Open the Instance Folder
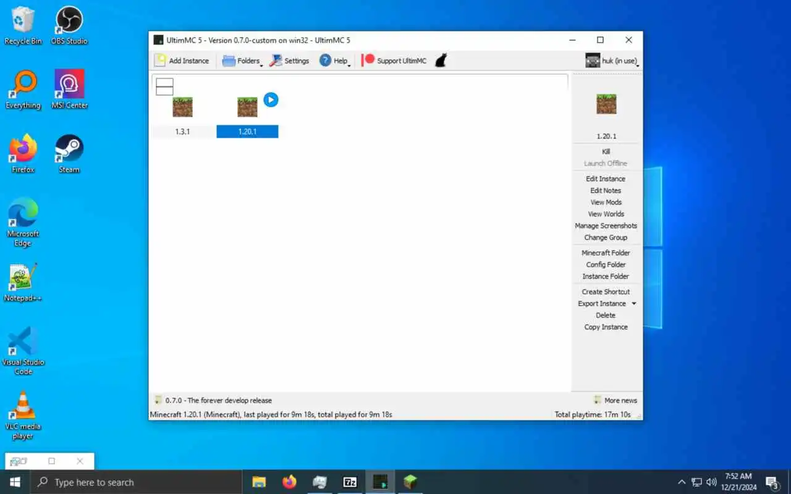This screenshot has width=791, height=494. point(606,276)
